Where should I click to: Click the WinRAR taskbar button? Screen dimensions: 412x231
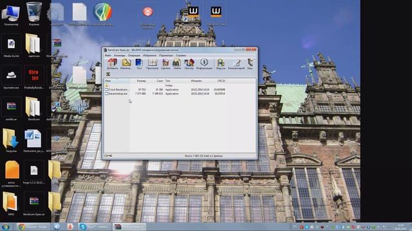click(x=129, y=227)
